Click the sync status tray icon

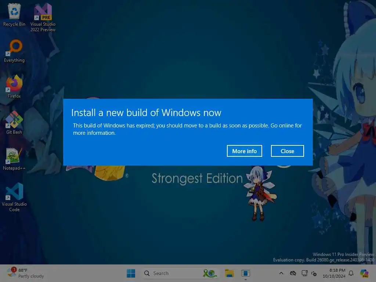(x=314, y=273)
